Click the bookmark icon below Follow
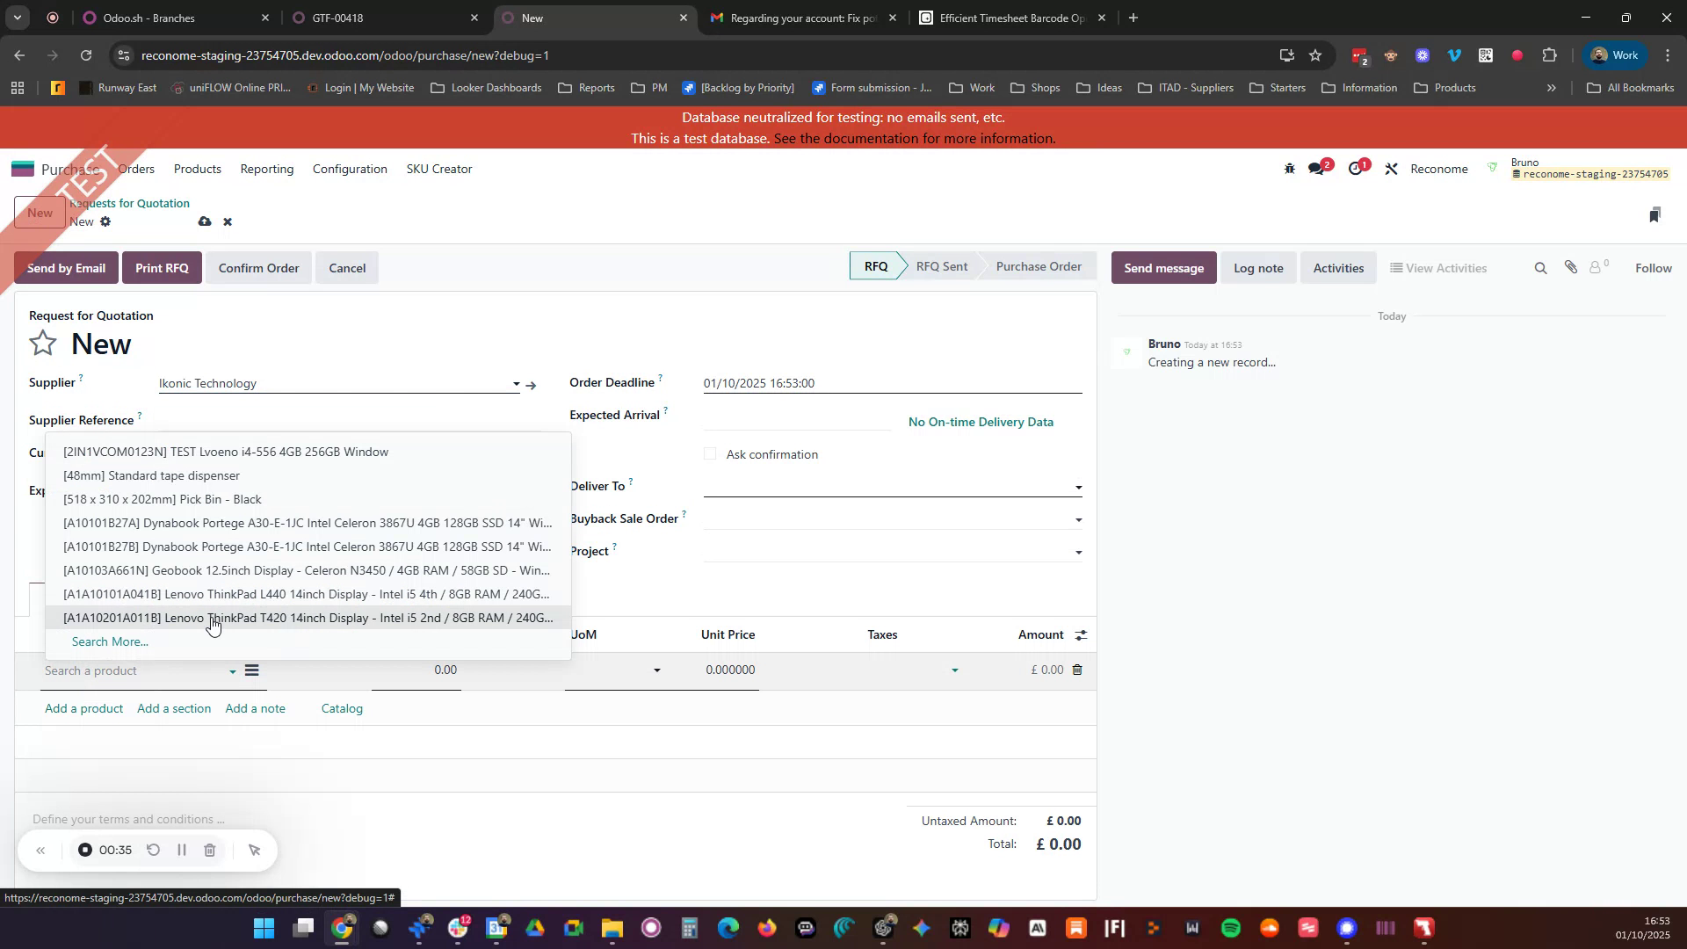The image size is (1687, 949). [1655, 214]
